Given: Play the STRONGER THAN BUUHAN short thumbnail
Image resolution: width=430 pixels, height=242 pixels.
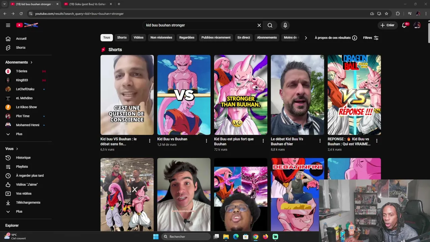Looking at the screenshot, I should 241,95.
